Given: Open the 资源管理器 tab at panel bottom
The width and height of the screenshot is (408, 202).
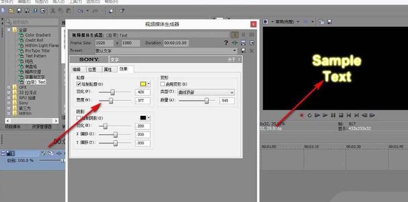Looking at the screenshot, I should (41, 127).
